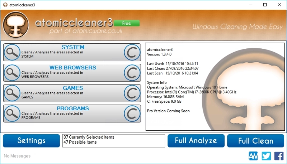Open the Facebook icon

(x=279, y=156)
